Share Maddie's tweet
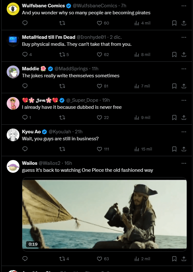Viewport: 193px width, 272px height. click(184, 86)
